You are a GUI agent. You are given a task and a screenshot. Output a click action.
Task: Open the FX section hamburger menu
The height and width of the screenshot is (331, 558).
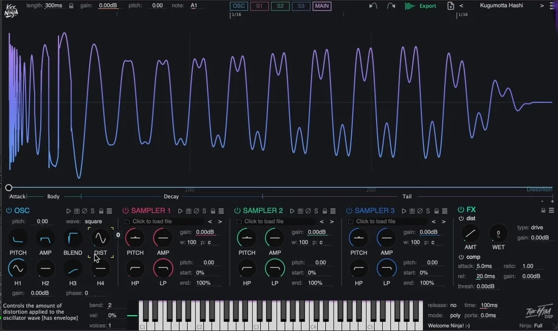pos(551,210)
